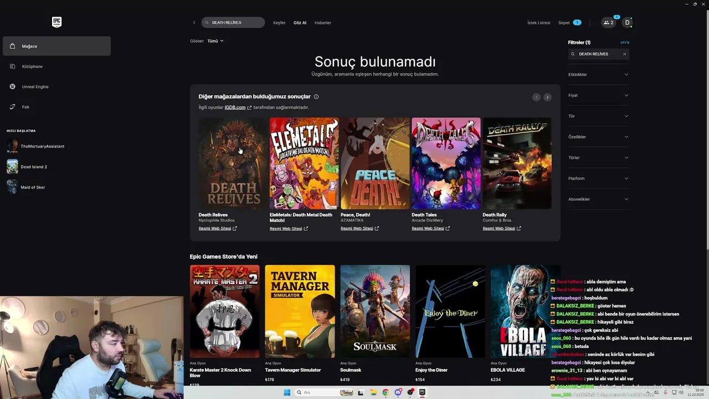
Task: Open Resmi Web Sitesi for Death Relives
Action: (x=218, y=228)
